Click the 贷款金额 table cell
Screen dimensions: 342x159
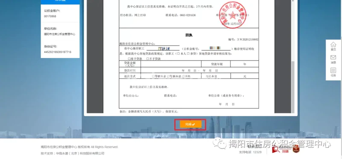(x=130, y=64)
